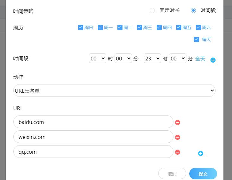Click the 时间策略 label text
The height and width of the screenshot is (180, 232).
coord(23,11)
